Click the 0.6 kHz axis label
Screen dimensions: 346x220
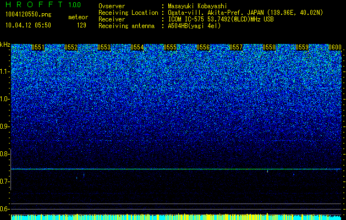click(5, 209)
